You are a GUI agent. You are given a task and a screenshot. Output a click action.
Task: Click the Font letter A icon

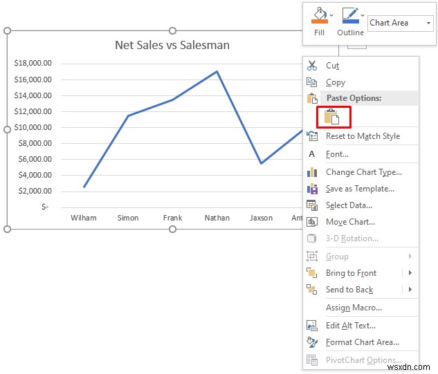312,154
